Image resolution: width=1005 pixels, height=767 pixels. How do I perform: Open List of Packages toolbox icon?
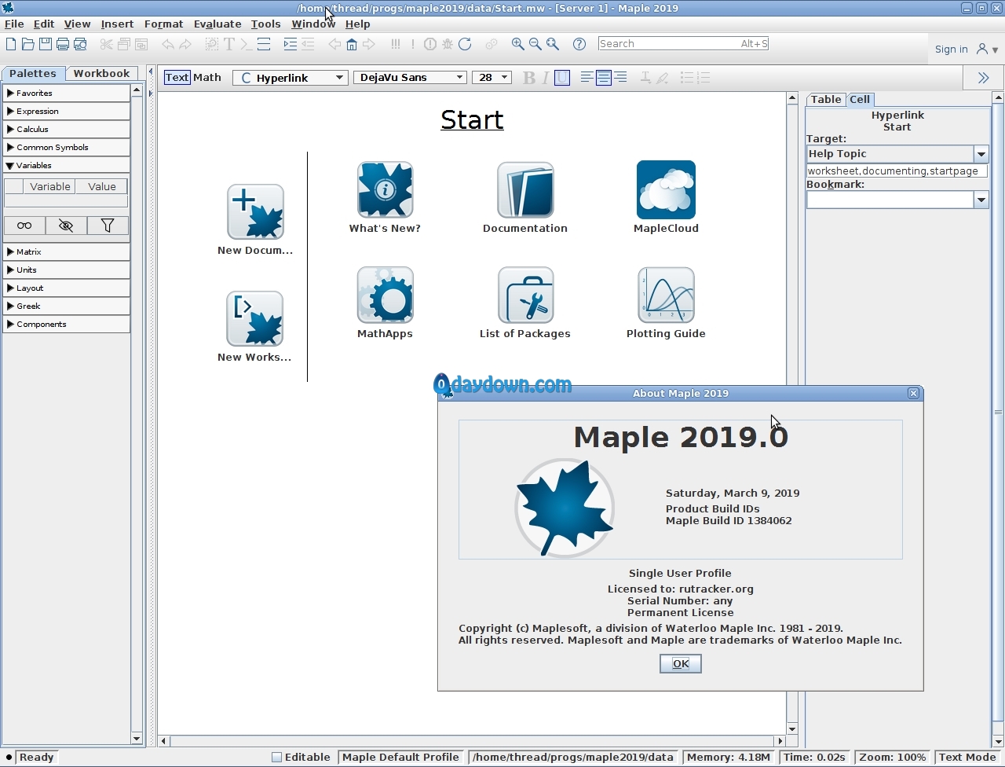coord(525,295)
